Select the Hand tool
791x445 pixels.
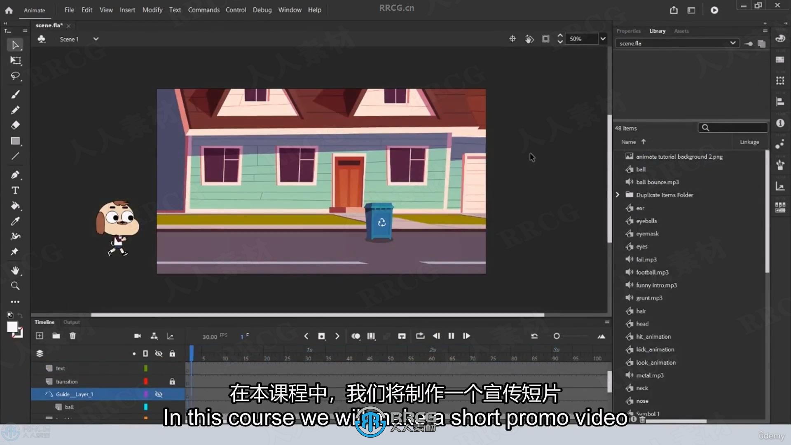(x=15, y=270)
